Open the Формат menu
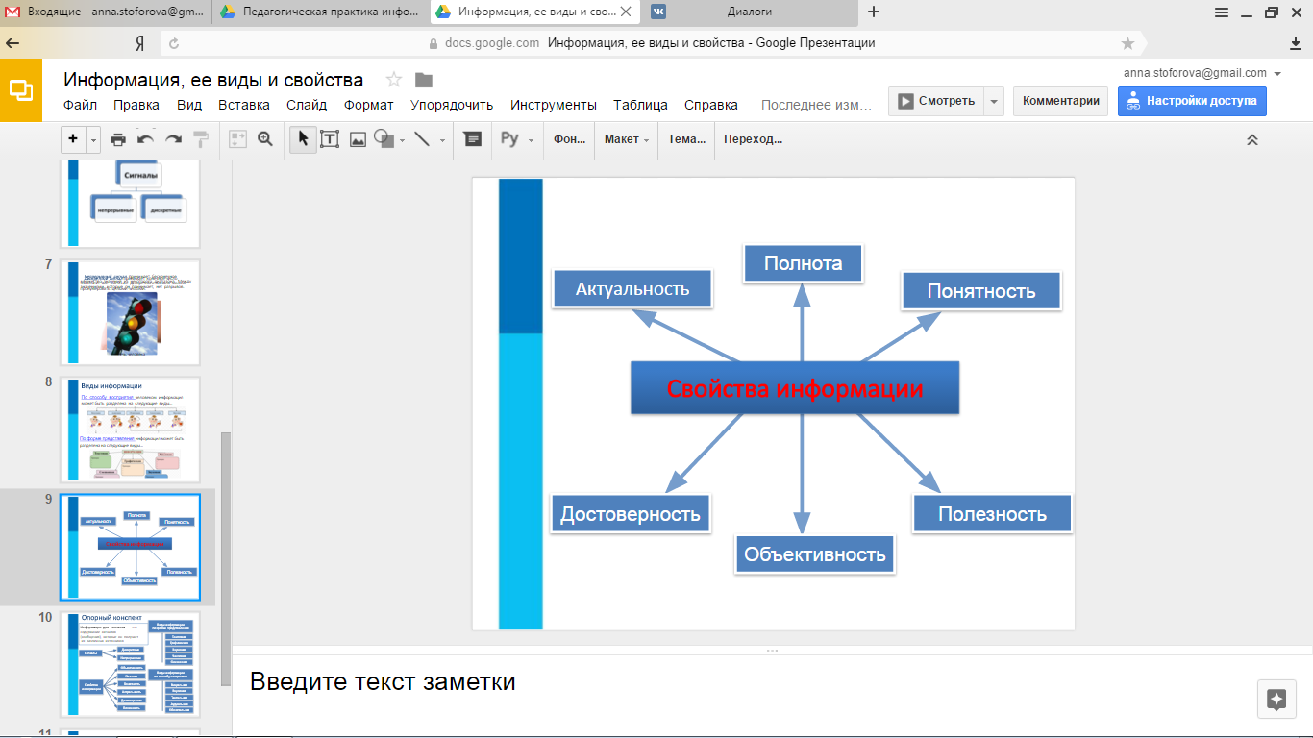This screenshot has width=1313, height=738. tap(369, 105)
